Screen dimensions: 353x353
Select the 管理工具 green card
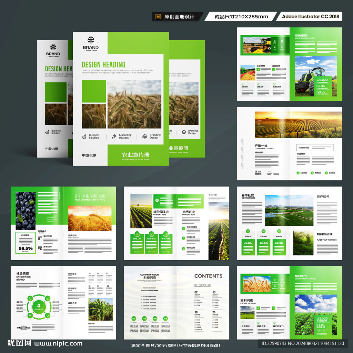137,244
